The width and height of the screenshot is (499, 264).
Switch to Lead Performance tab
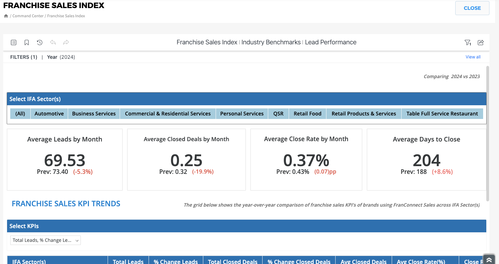click(330, 42)
